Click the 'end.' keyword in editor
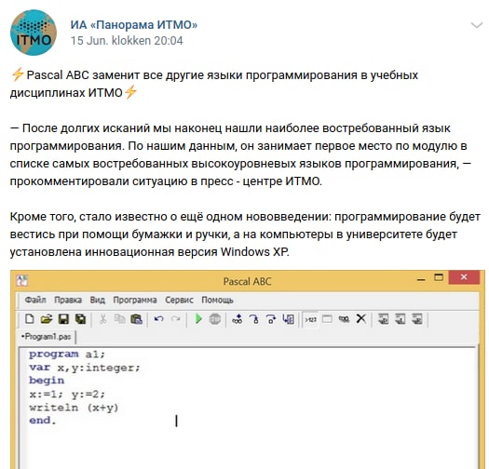This screenshot has height=469, width=489. tap(43, 421)
